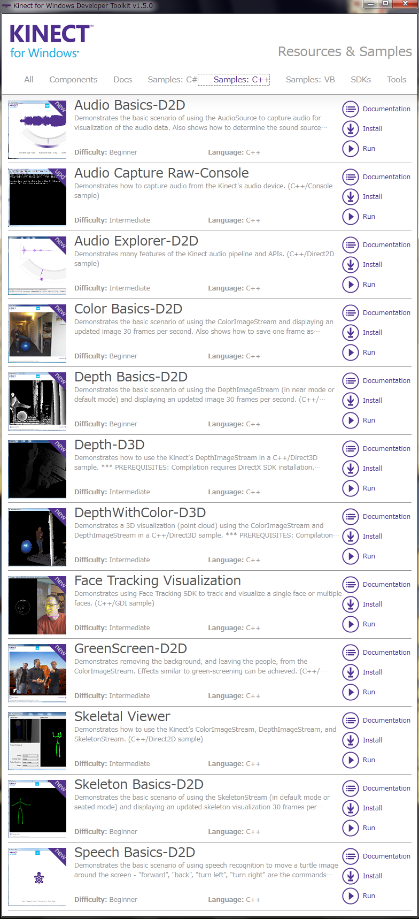
Task: Click the Install icon for DepthWithColor-D3D
Action: 350,537
